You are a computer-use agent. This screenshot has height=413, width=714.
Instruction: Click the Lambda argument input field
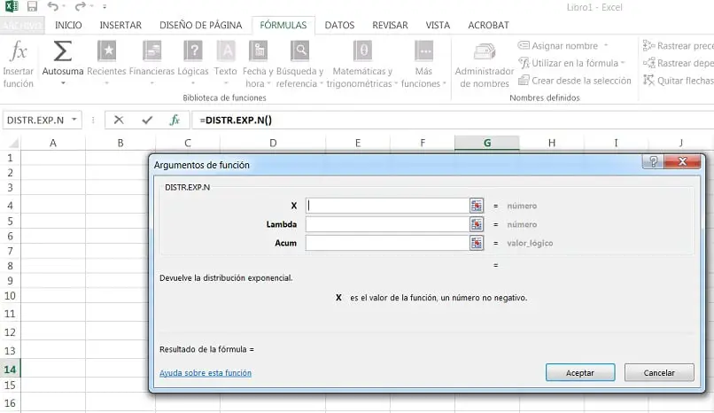click(x=387, y=224)
